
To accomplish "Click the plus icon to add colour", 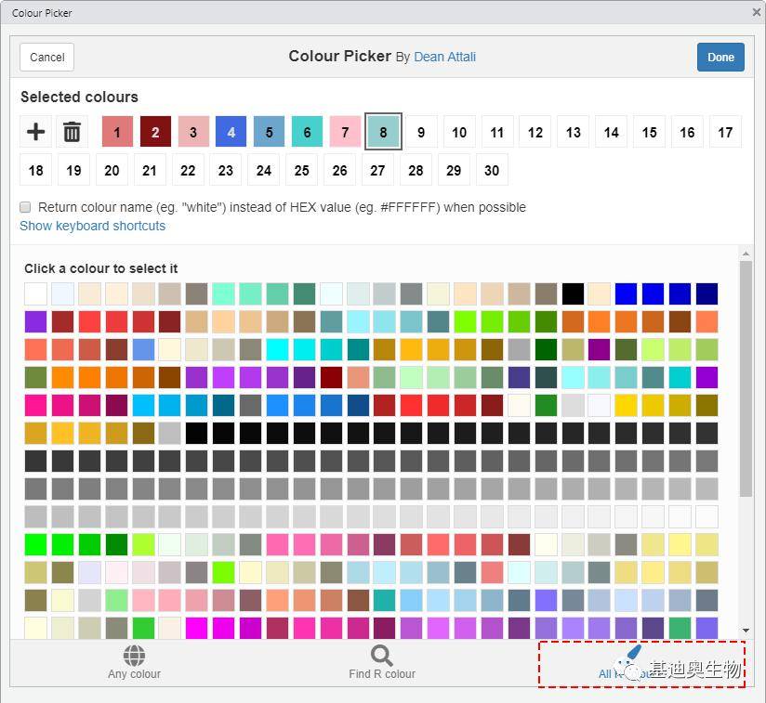I will [35, 132].
